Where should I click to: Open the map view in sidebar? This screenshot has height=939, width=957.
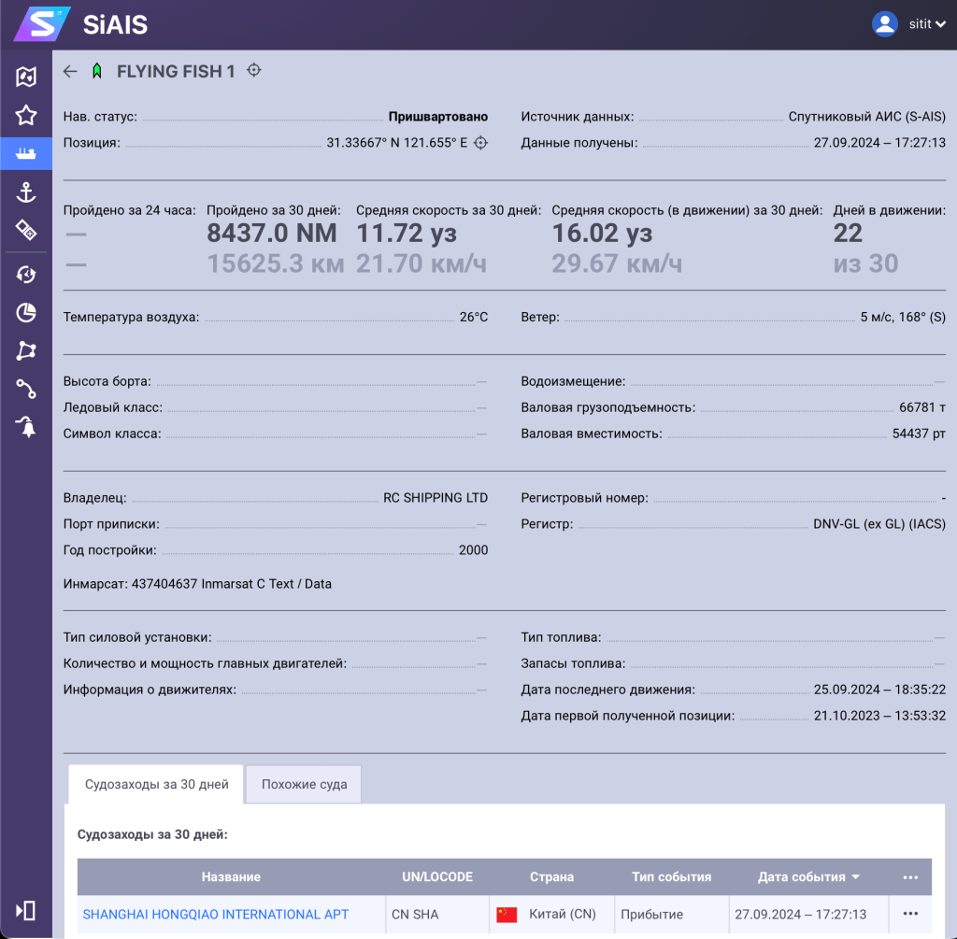26,77
